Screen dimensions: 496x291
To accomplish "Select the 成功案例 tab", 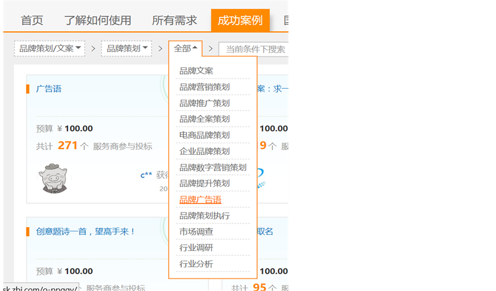I will point(239,21).
